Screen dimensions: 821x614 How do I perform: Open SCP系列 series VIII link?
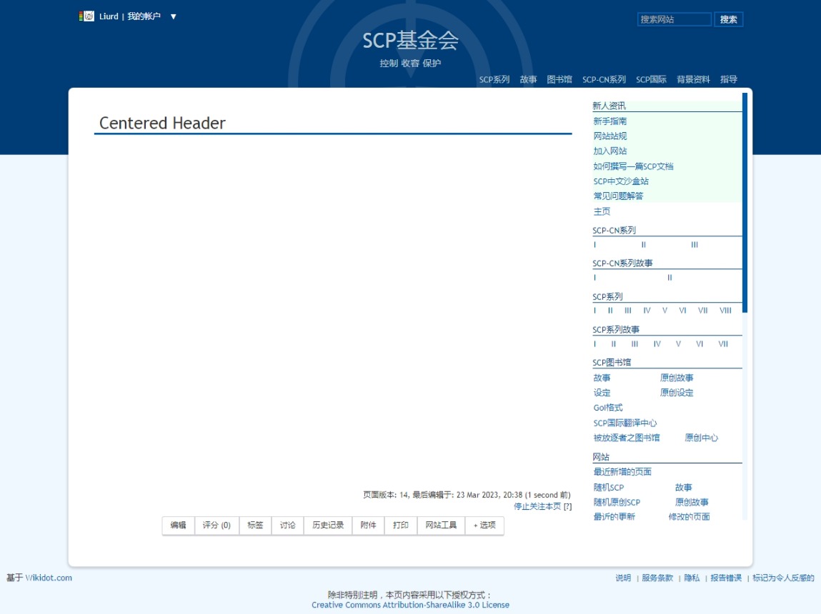[x=725, y=311]
